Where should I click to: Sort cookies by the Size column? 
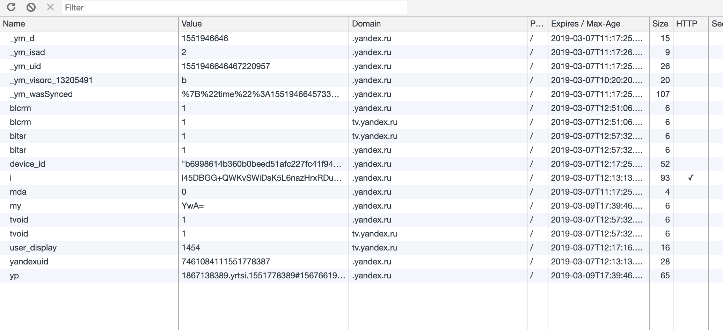click(660, 23)
